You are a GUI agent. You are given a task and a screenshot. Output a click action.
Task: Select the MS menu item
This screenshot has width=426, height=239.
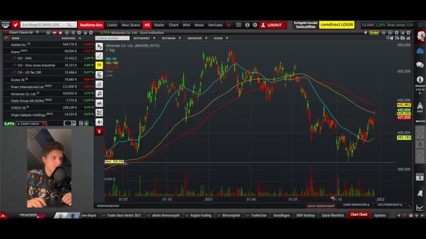pos(147,25)
